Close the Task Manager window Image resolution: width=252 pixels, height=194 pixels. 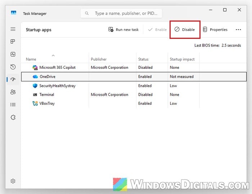(x=239, y=10)
